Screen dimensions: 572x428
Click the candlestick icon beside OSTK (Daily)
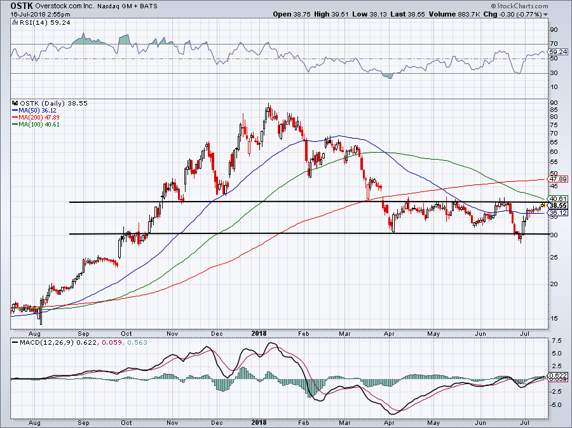[15, 104]
